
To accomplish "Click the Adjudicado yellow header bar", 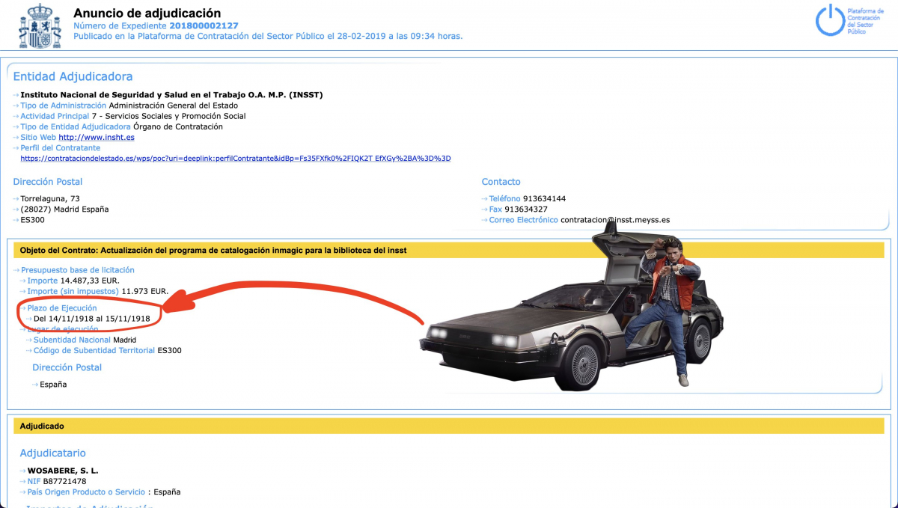I will click(449, 426).
